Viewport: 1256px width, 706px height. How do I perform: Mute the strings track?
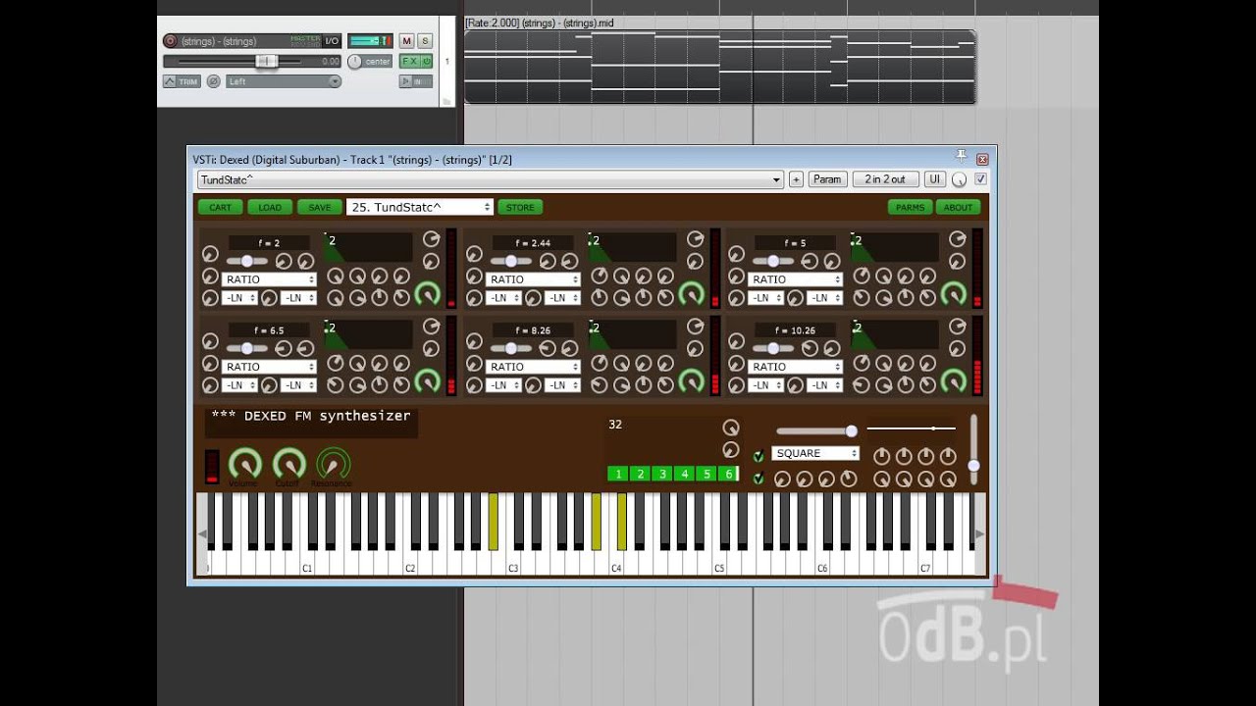[406, 41]
